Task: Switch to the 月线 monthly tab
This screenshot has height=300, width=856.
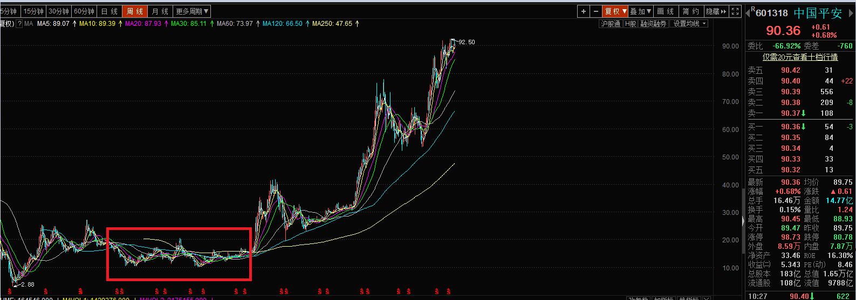Action: (160, 11)
